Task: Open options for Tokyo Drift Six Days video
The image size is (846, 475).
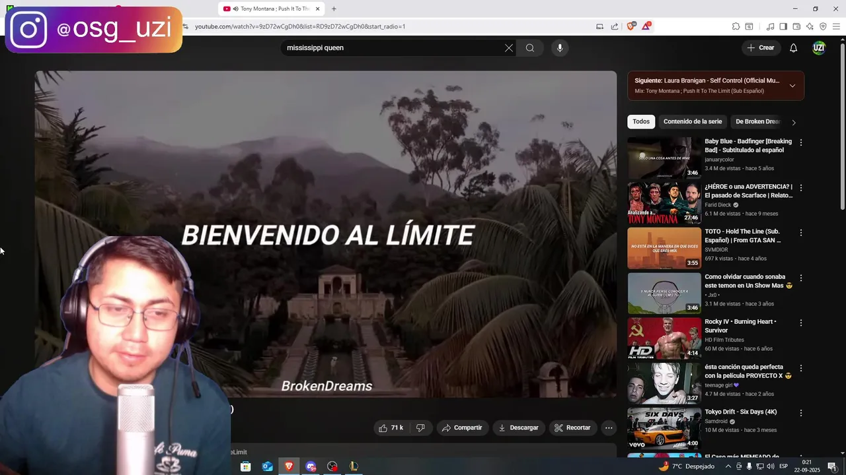Action: pos(801,413)
